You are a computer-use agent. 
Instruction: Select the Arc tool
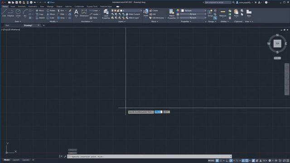25,13
